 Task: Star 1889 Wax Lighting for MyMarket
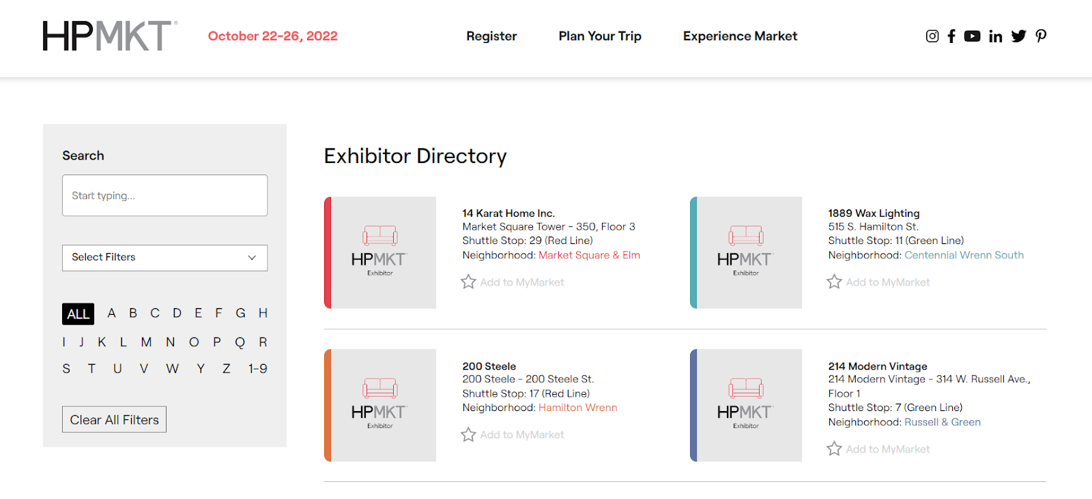(x=834, y=282)
